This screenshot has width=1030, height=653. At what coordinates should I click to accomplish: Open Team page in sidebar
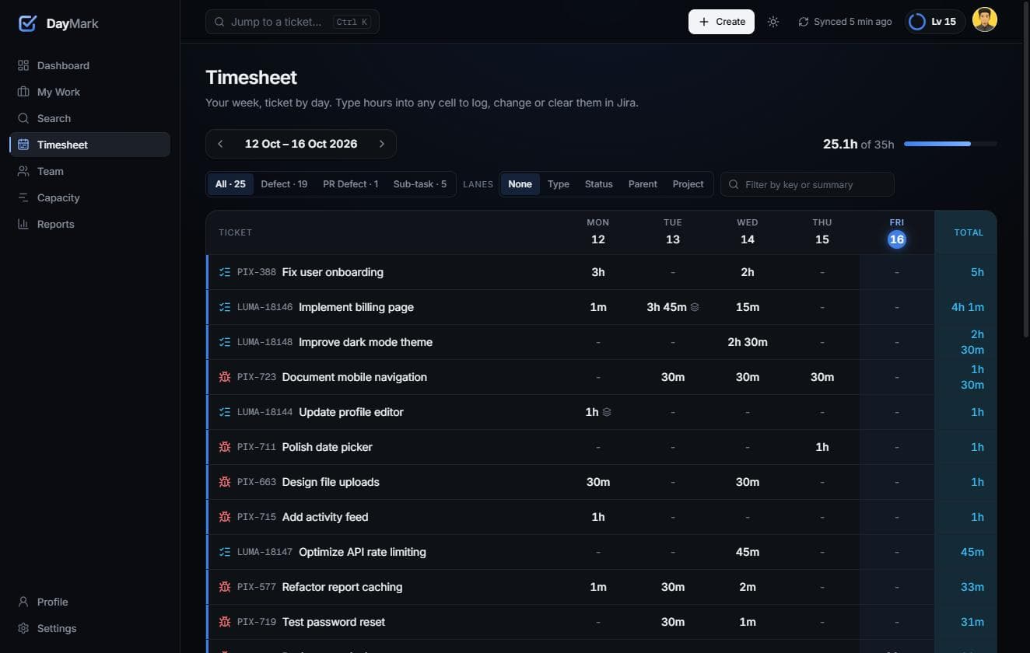pos(89,171)
